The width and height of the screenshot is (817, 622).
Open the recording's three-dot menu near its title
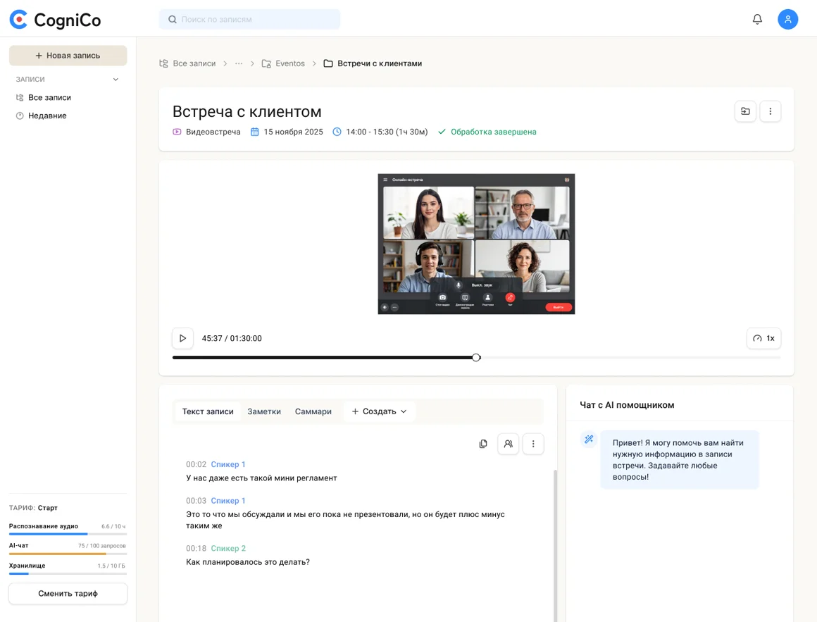(x=771, y=111)
